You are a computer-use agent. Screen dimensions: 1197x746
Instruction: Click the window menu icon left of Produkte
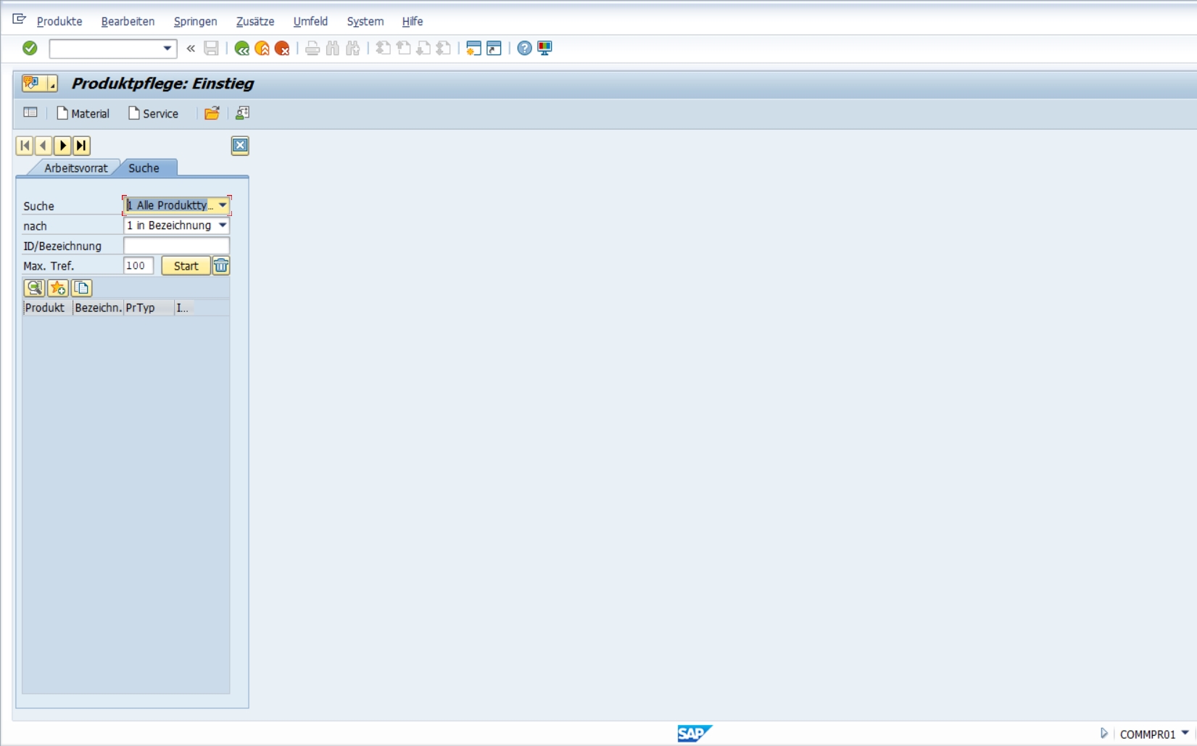coord(19,20)
